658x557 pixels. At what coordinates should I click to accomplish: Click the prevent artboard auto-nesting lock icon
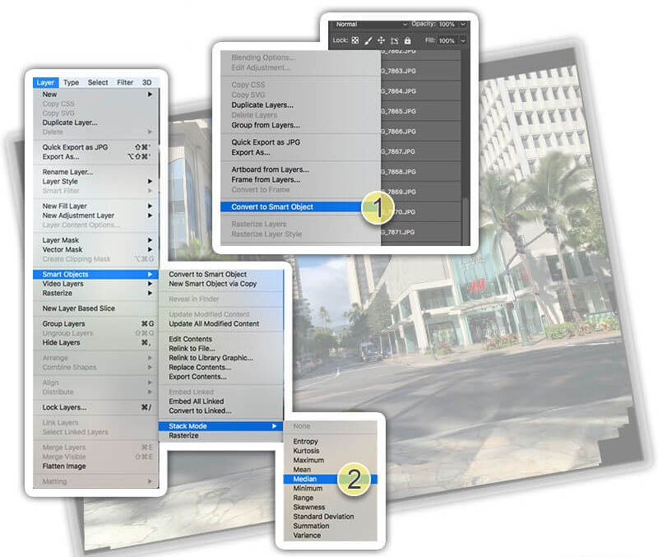(x=394, y=40)
